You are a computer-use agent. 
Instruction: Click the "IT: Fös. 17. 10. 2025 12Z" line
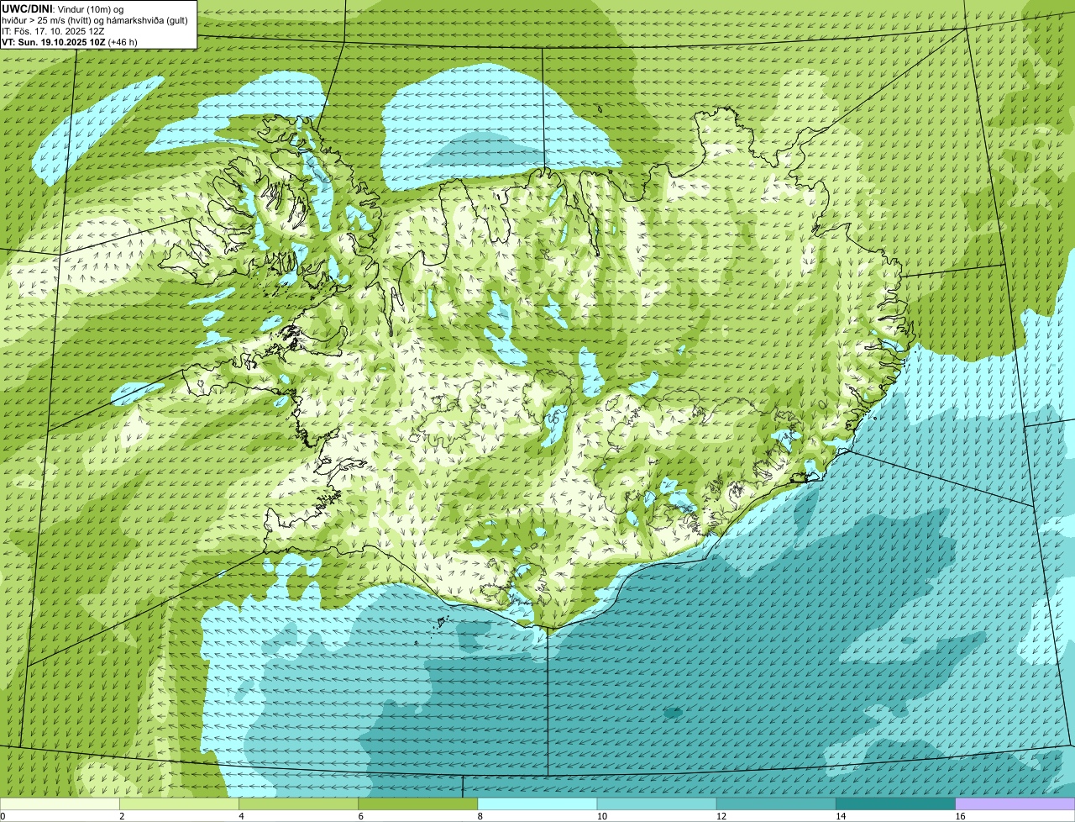click(x=53, y=30)
